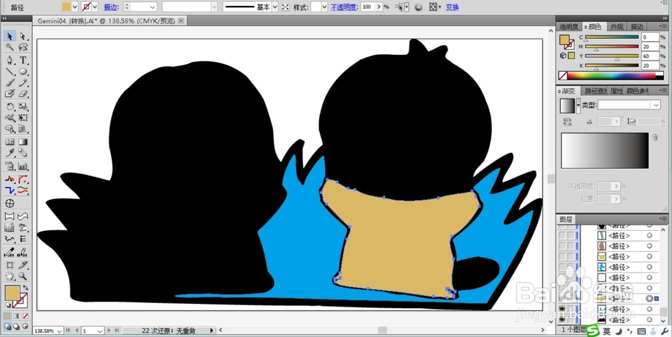
Task: Close the Gemini04 document tab
Action: pyautogui.click(x=181, y=21)
